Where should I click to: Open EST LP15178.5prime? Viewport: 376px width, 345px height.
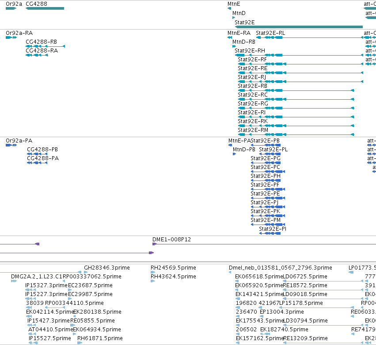pos(301,304)
